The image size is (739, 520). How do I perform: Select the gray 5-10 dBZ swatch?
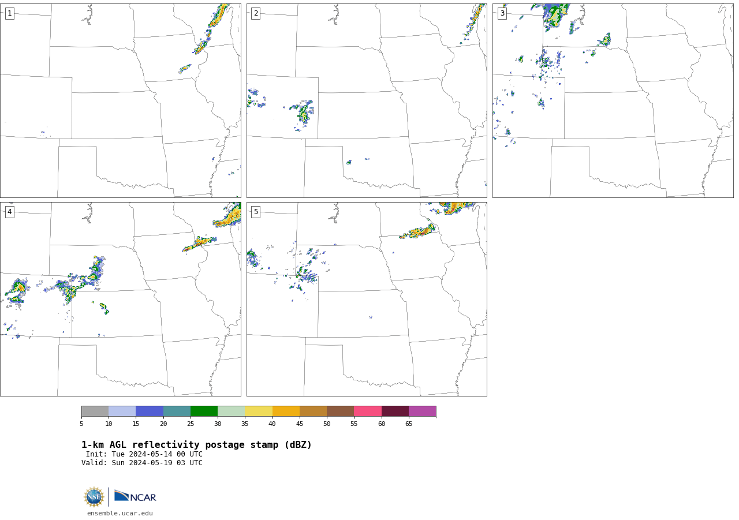(x=95, y=411)
